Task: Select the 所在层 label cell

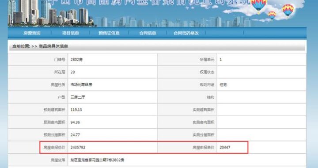Action: tap(38, 72)
